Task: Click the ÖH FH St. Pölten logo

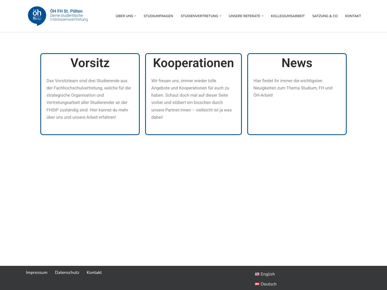Action: [58, 16]
